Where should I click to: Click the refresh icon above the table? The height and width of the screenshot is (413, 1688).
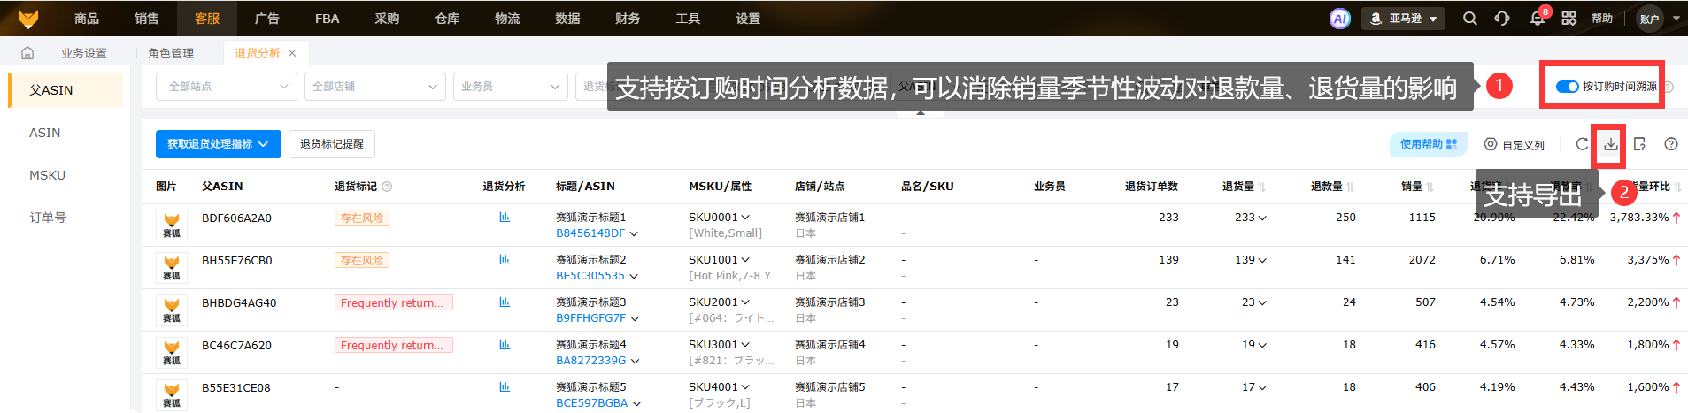[x=1582, y=144]
